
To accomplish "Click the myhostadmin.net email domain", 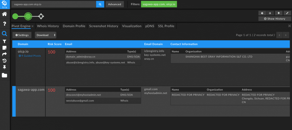I will pyautogui.click(x=155, y=93).
